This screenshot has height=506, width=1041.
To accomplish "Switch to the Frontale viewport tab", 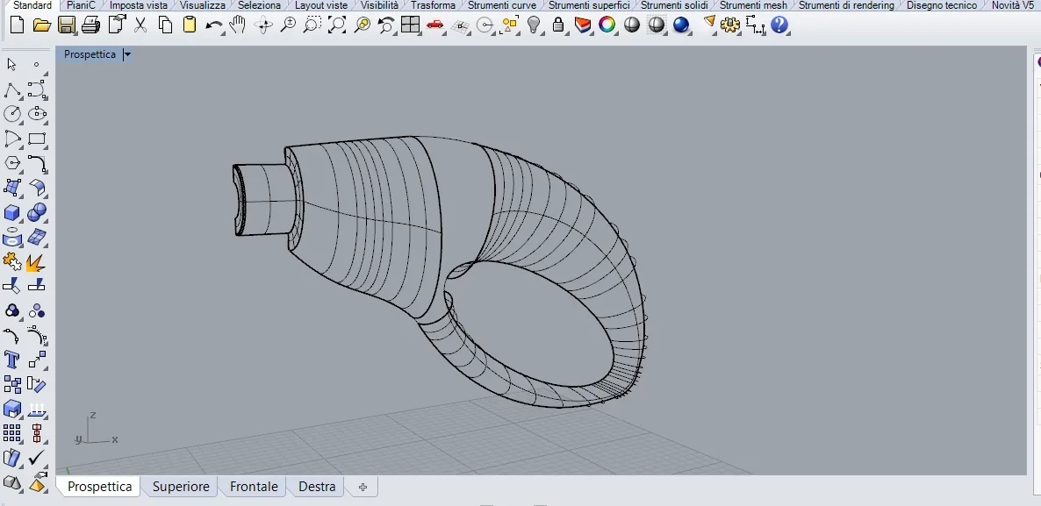I will click(x=254, y=487).
